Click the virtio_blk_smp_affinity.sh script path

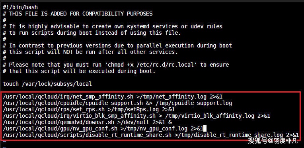click(79, 116)
